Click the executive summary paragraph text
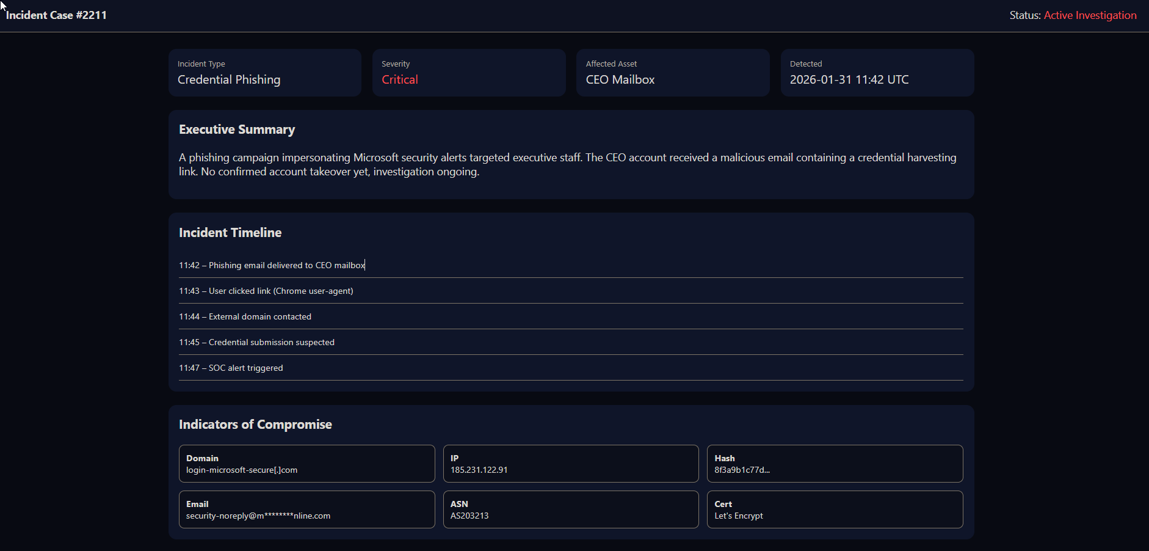This screenshot has height=551, width=1149. click(567, 164)
